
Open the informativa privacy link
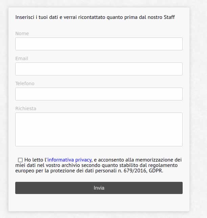(x=69, y=160)
